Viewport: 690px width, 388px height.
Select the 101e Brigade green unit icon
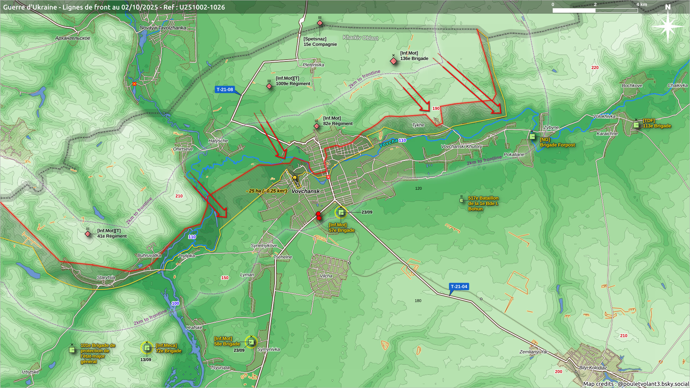72,350
